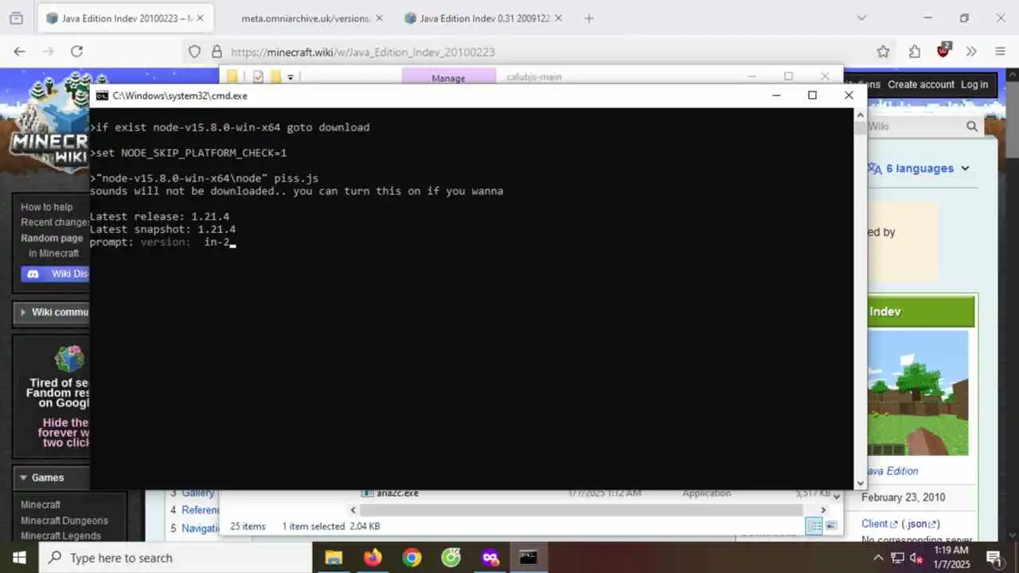Open the Java Edition infobox link
The width and height of the screenshot is (1019, 573).
pos(892,471)
